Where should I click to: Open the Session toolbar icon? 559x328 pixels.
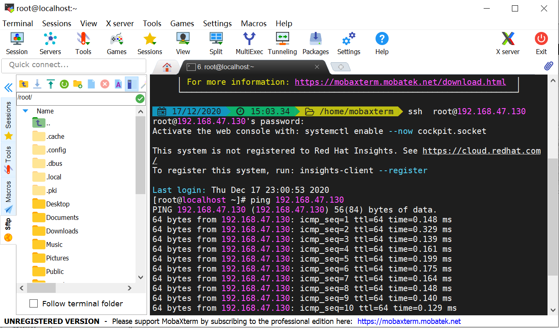(17, 43)
